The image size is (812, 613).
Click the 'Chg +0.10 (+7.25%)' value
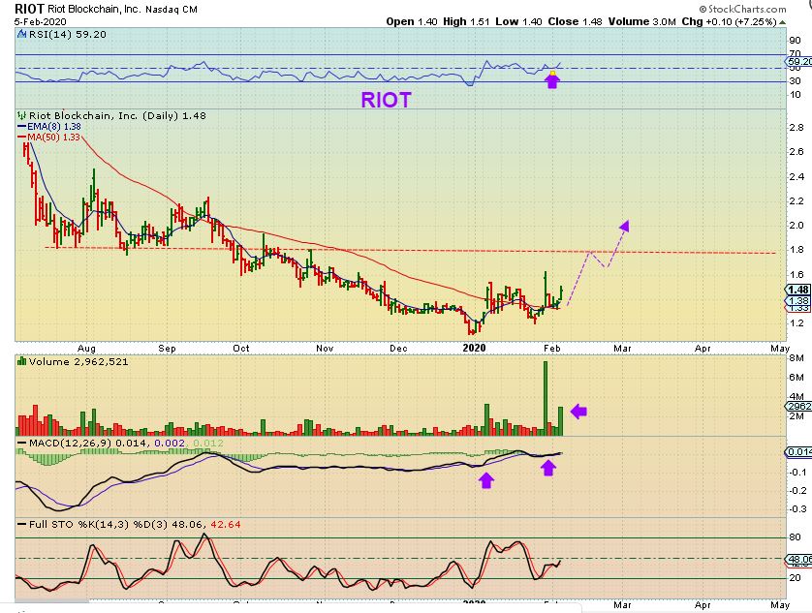click(729, 21)
